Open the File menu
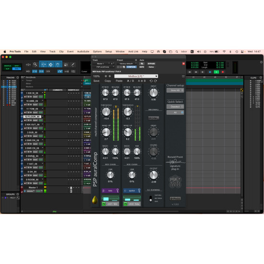 click(26, 51)
